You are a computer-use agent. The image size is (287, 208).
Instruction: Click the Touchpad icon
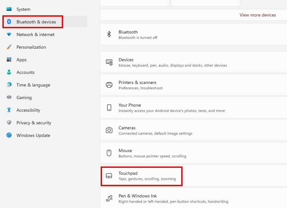[x=109, y=176]
